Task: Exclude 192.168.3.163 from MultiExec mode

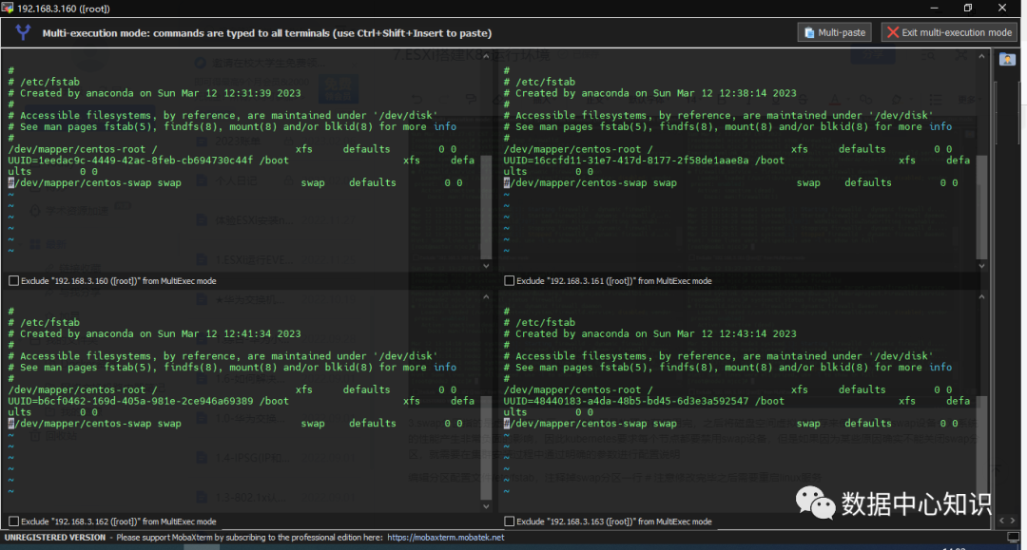Action: [x=509, y=522]
